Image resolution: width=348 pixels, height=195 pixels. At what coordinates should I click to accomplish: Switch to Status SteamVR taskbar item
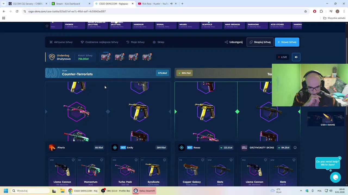[x=144, y=191]
